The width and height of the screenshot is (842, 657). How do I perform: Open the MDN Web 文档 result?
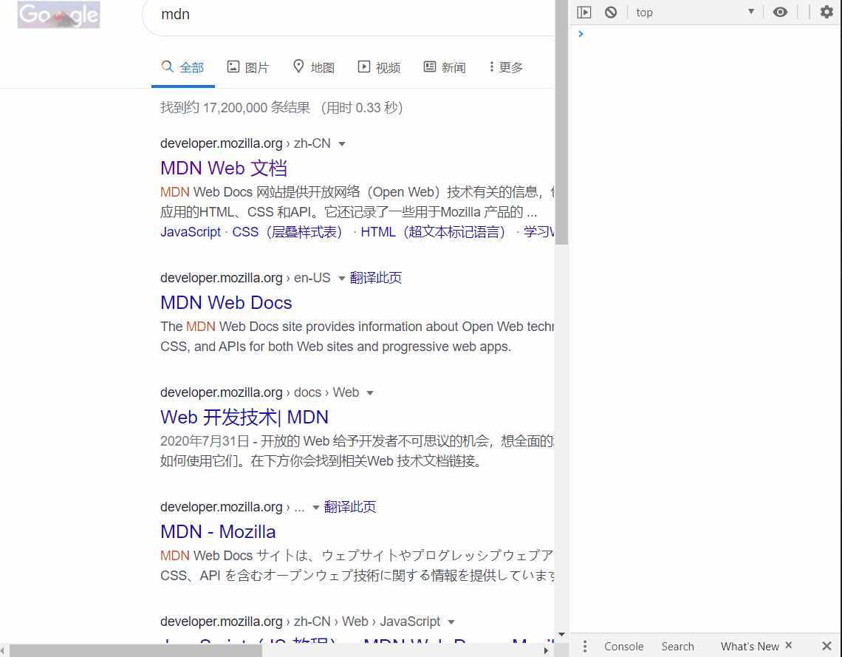click(x=223, y=168)
